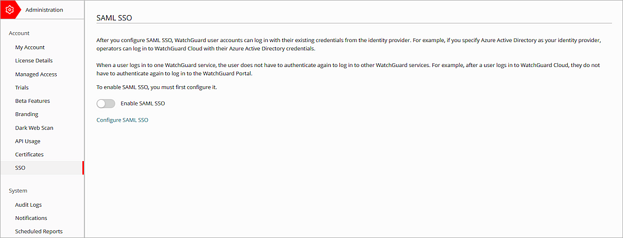Open My Account in the sidebar
This screenshot has width=623, height=238.
[30, 47]
